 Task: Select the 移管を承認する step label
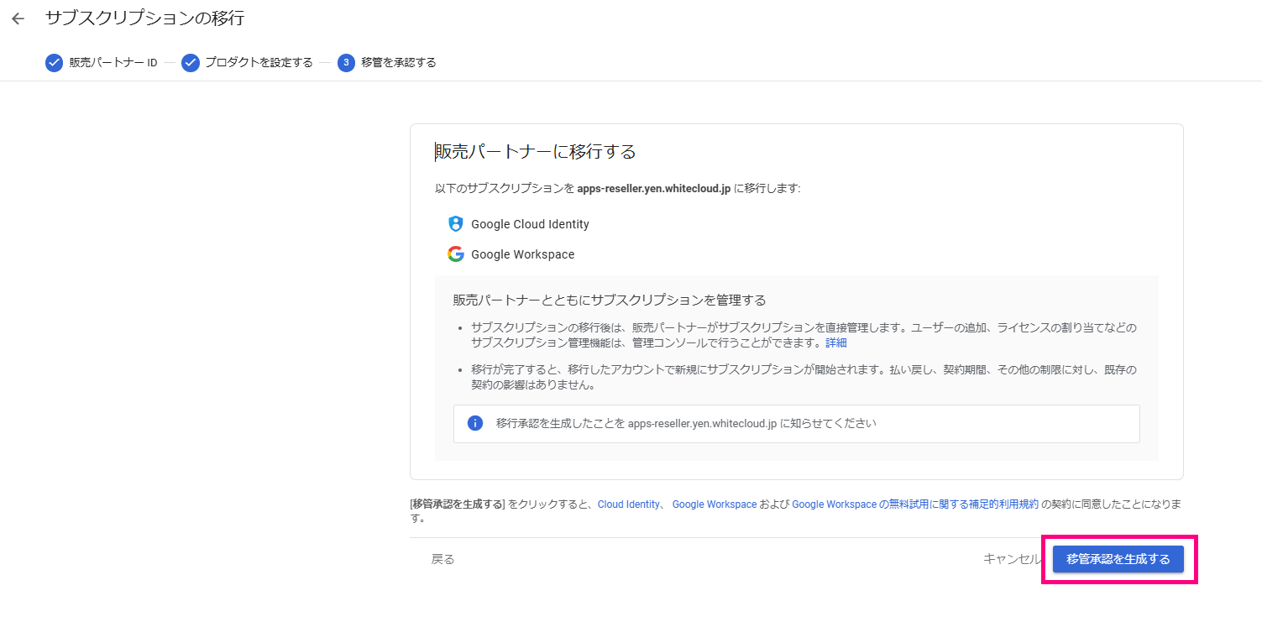[399, 63]
